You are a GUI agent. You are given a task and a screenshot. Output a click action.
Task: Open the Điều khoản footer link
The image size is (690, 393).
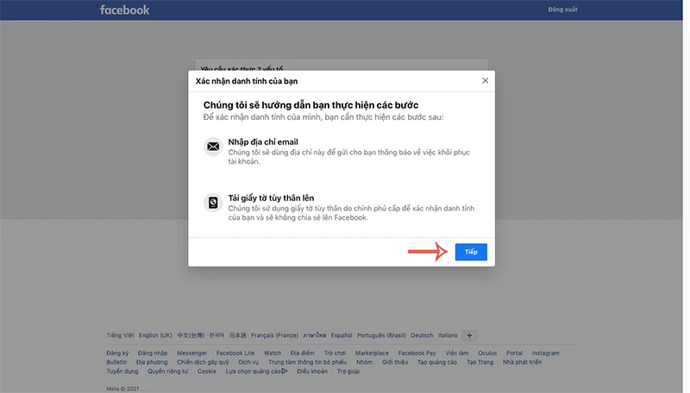[312, 371]
